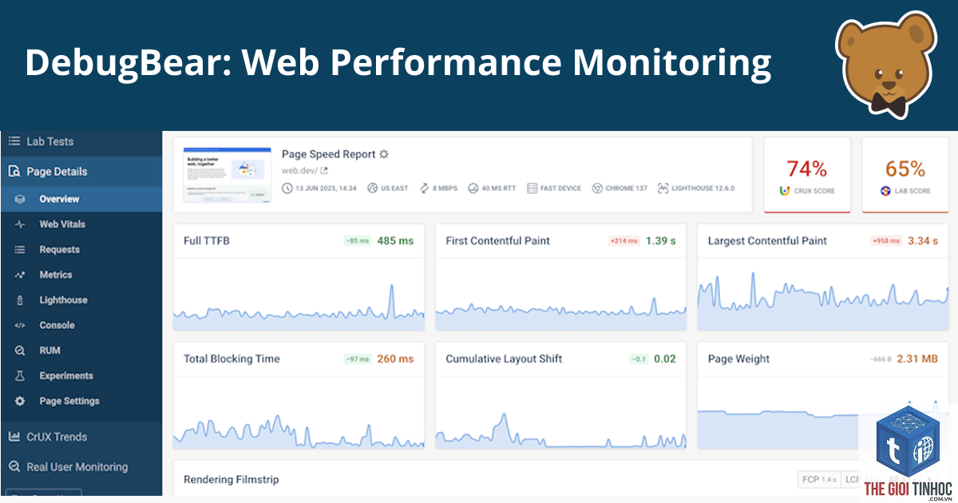Open Page Settings in sidebar

tap(81, 402)
